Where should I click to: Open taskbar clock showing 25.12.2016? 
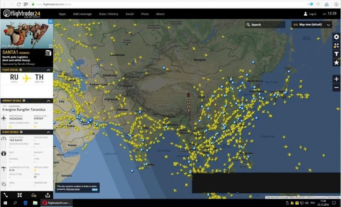323,203
